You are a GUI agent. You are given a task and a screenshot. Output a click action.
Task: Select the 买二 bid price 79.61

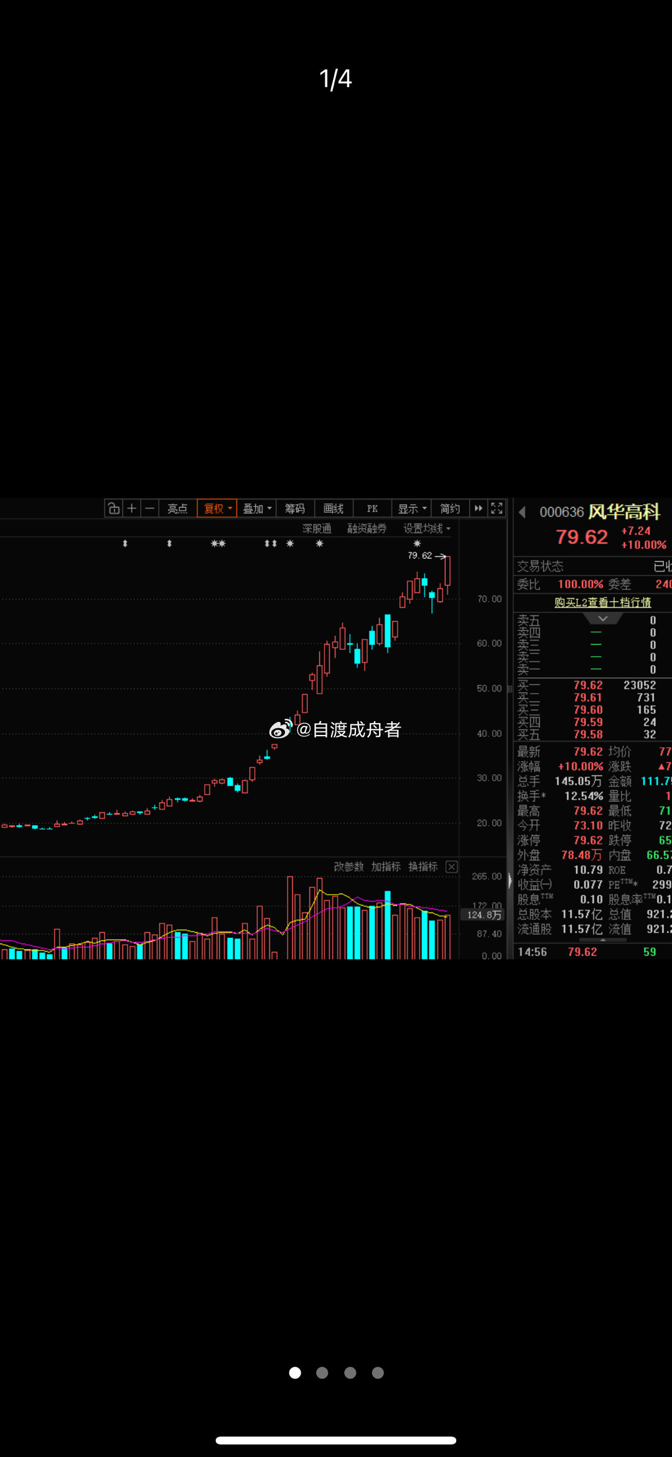coord(588,697)
